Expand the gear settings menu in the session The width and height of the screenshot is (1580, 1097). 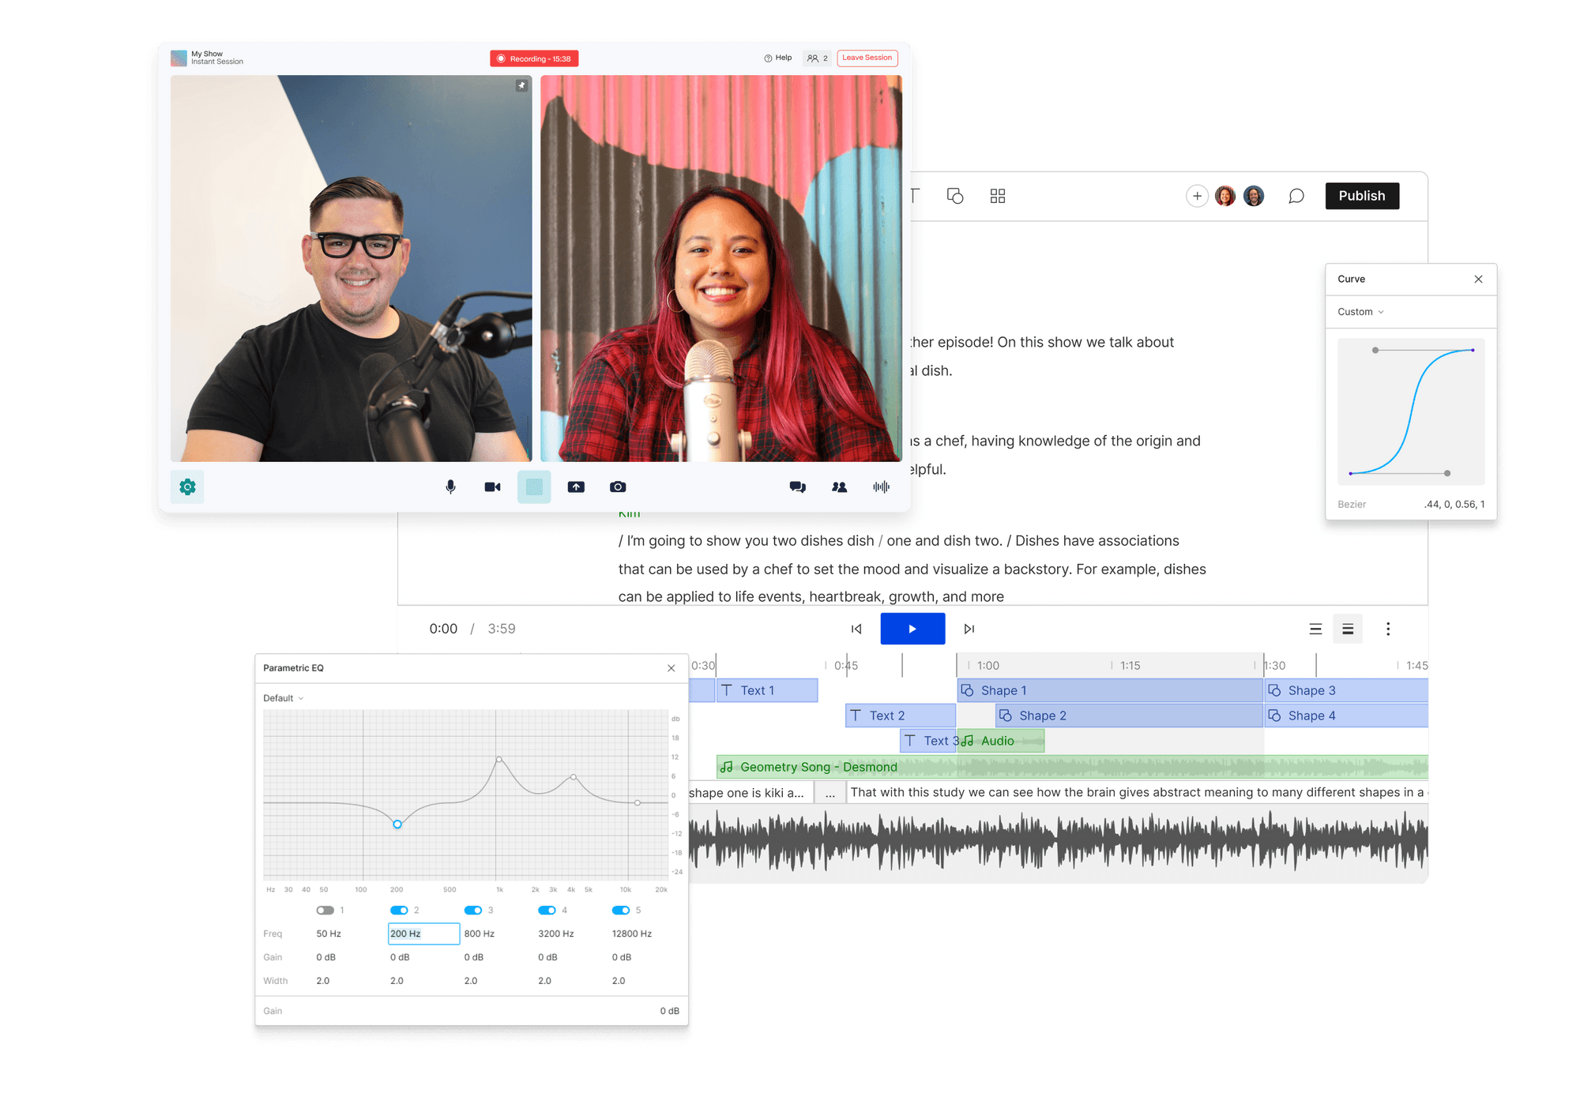[x=187, y=487]
